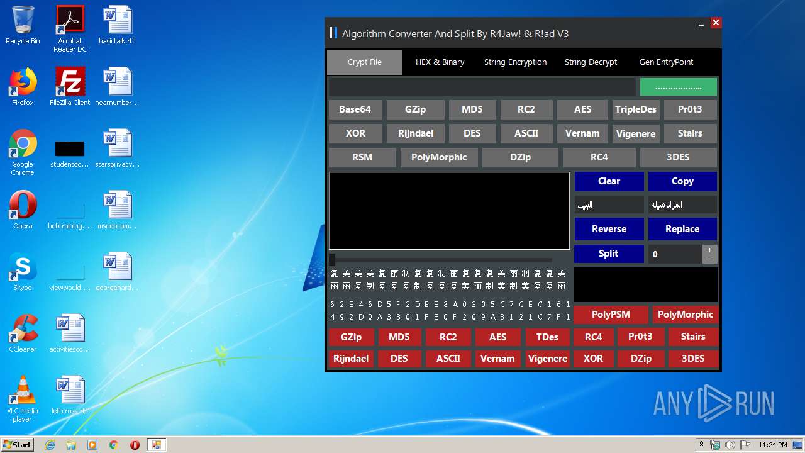Image resolution: width=805 pixels, height=453 pixels.
Task: Open leftcross.rtf document icon
Action: pyautogui.click(x=70, y=395)
